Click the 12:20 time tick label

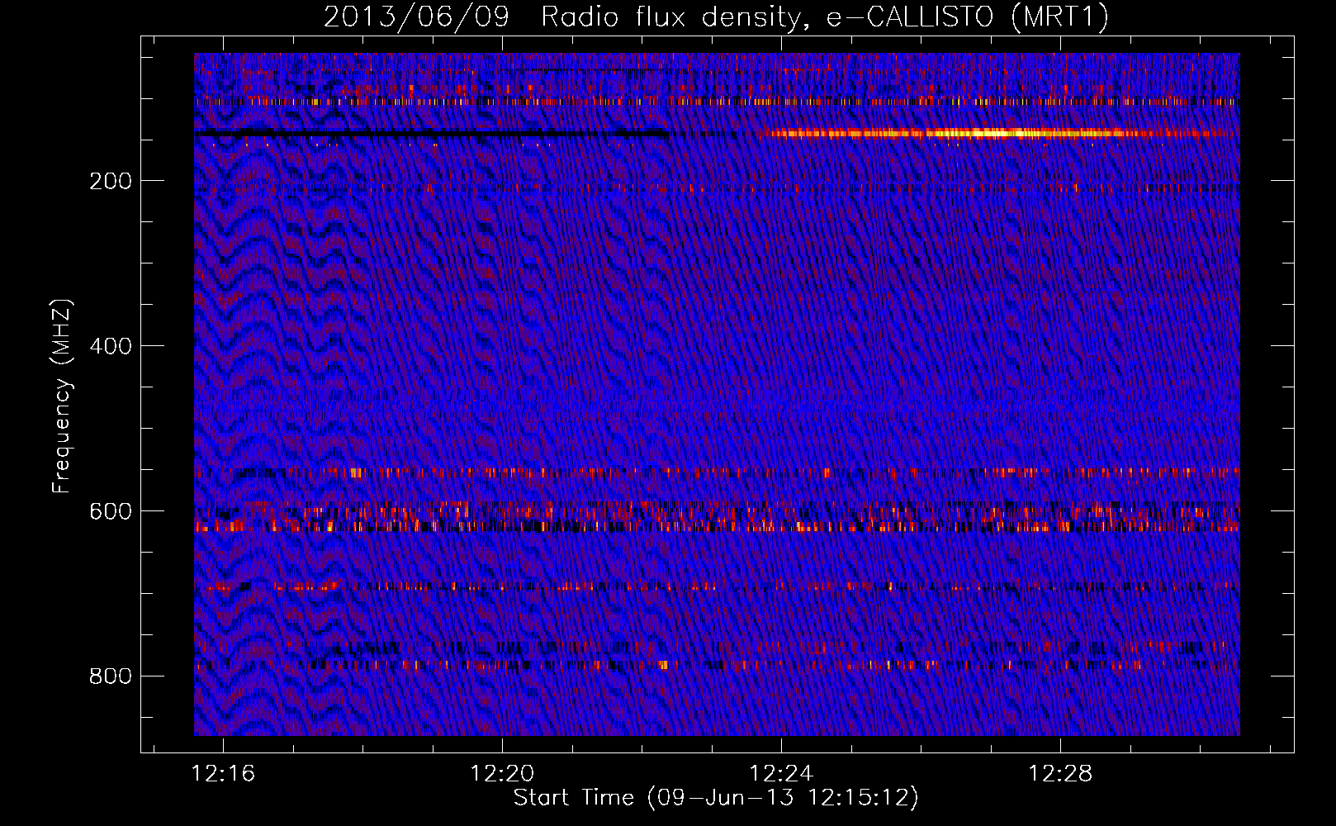(502, 774)
